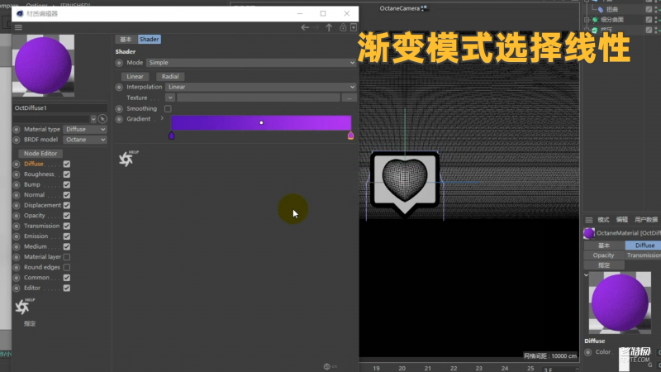This screenshot has width=661, height=372.
Task: Enable the Round edges checkbox
Action: point(67,267)
